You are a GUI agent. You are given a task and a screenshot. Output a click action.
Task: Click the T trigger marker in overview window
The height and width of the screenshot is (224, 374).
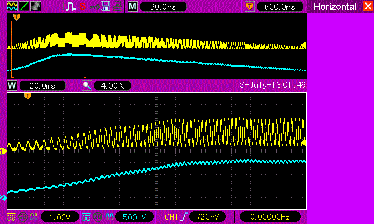[16, 17]
